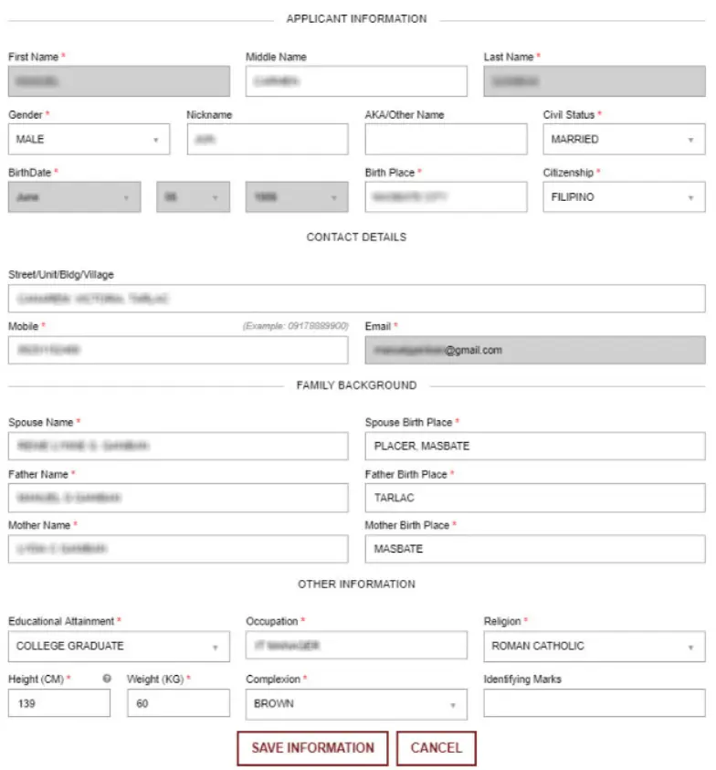Click into the Father Name field
Image resolution: width=716 pixels, height=770 pixels.
(x=178, y=498)
